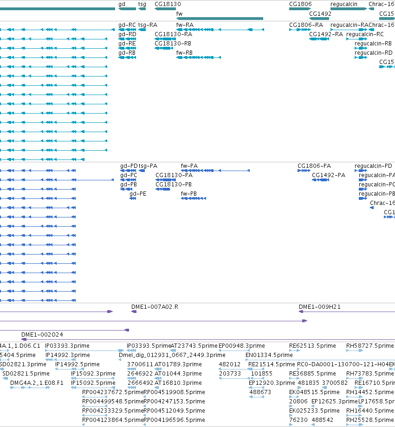Click the SD02821.5prime EST label
395x427 pixels.
tap(26, 374)
